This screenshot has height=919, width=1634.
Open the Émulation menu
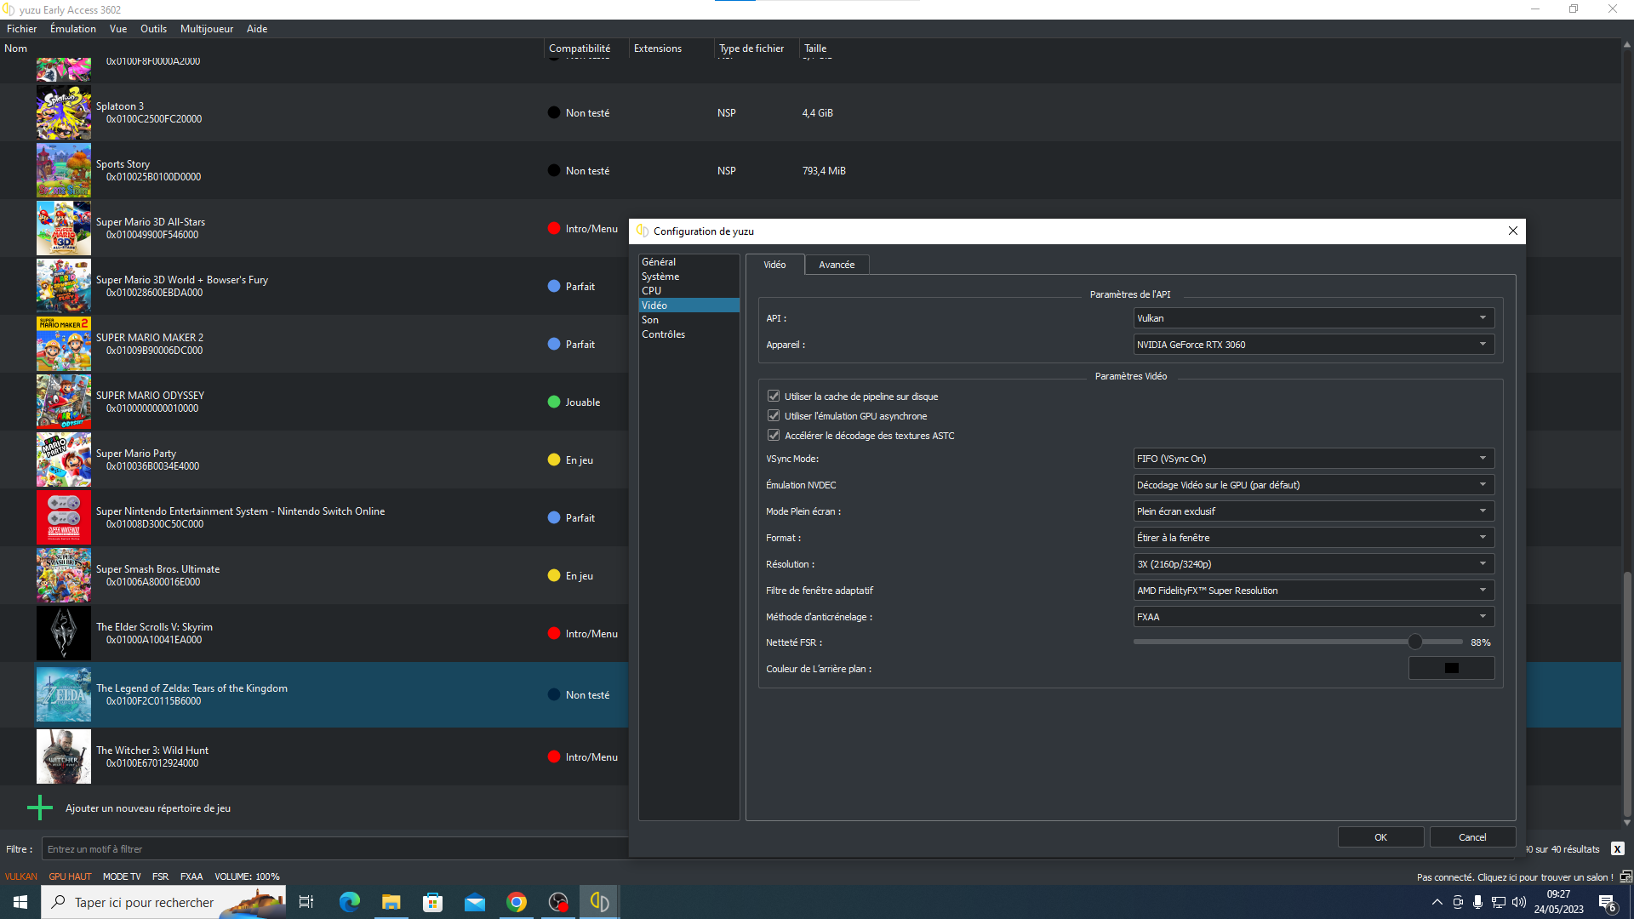point(72,28)
